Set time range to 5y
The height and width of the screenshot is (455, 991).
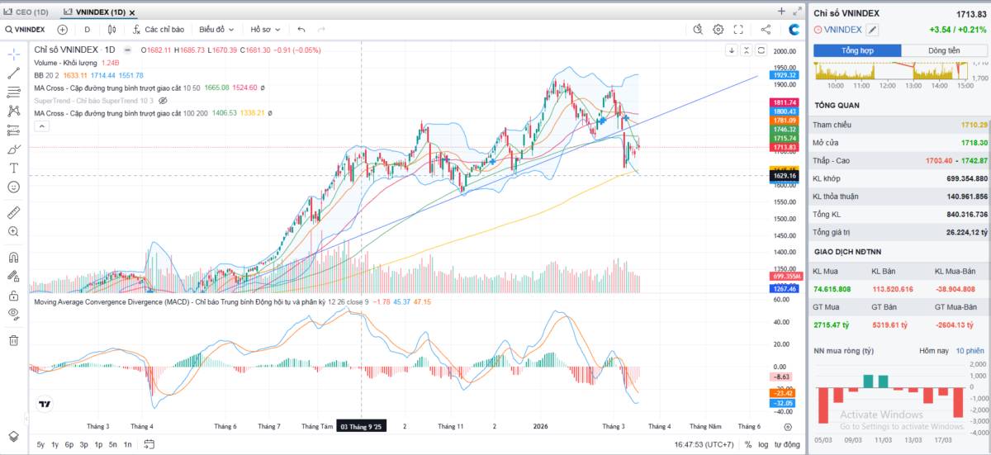(x=40, y=444)
